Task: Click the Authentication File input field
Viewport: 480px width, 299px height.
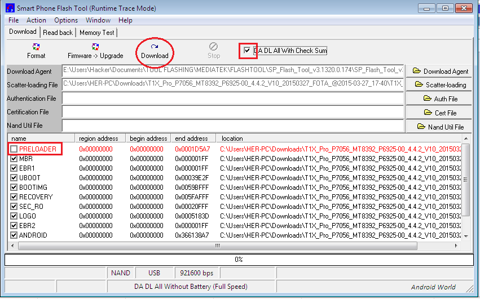Action: (232, 99)
